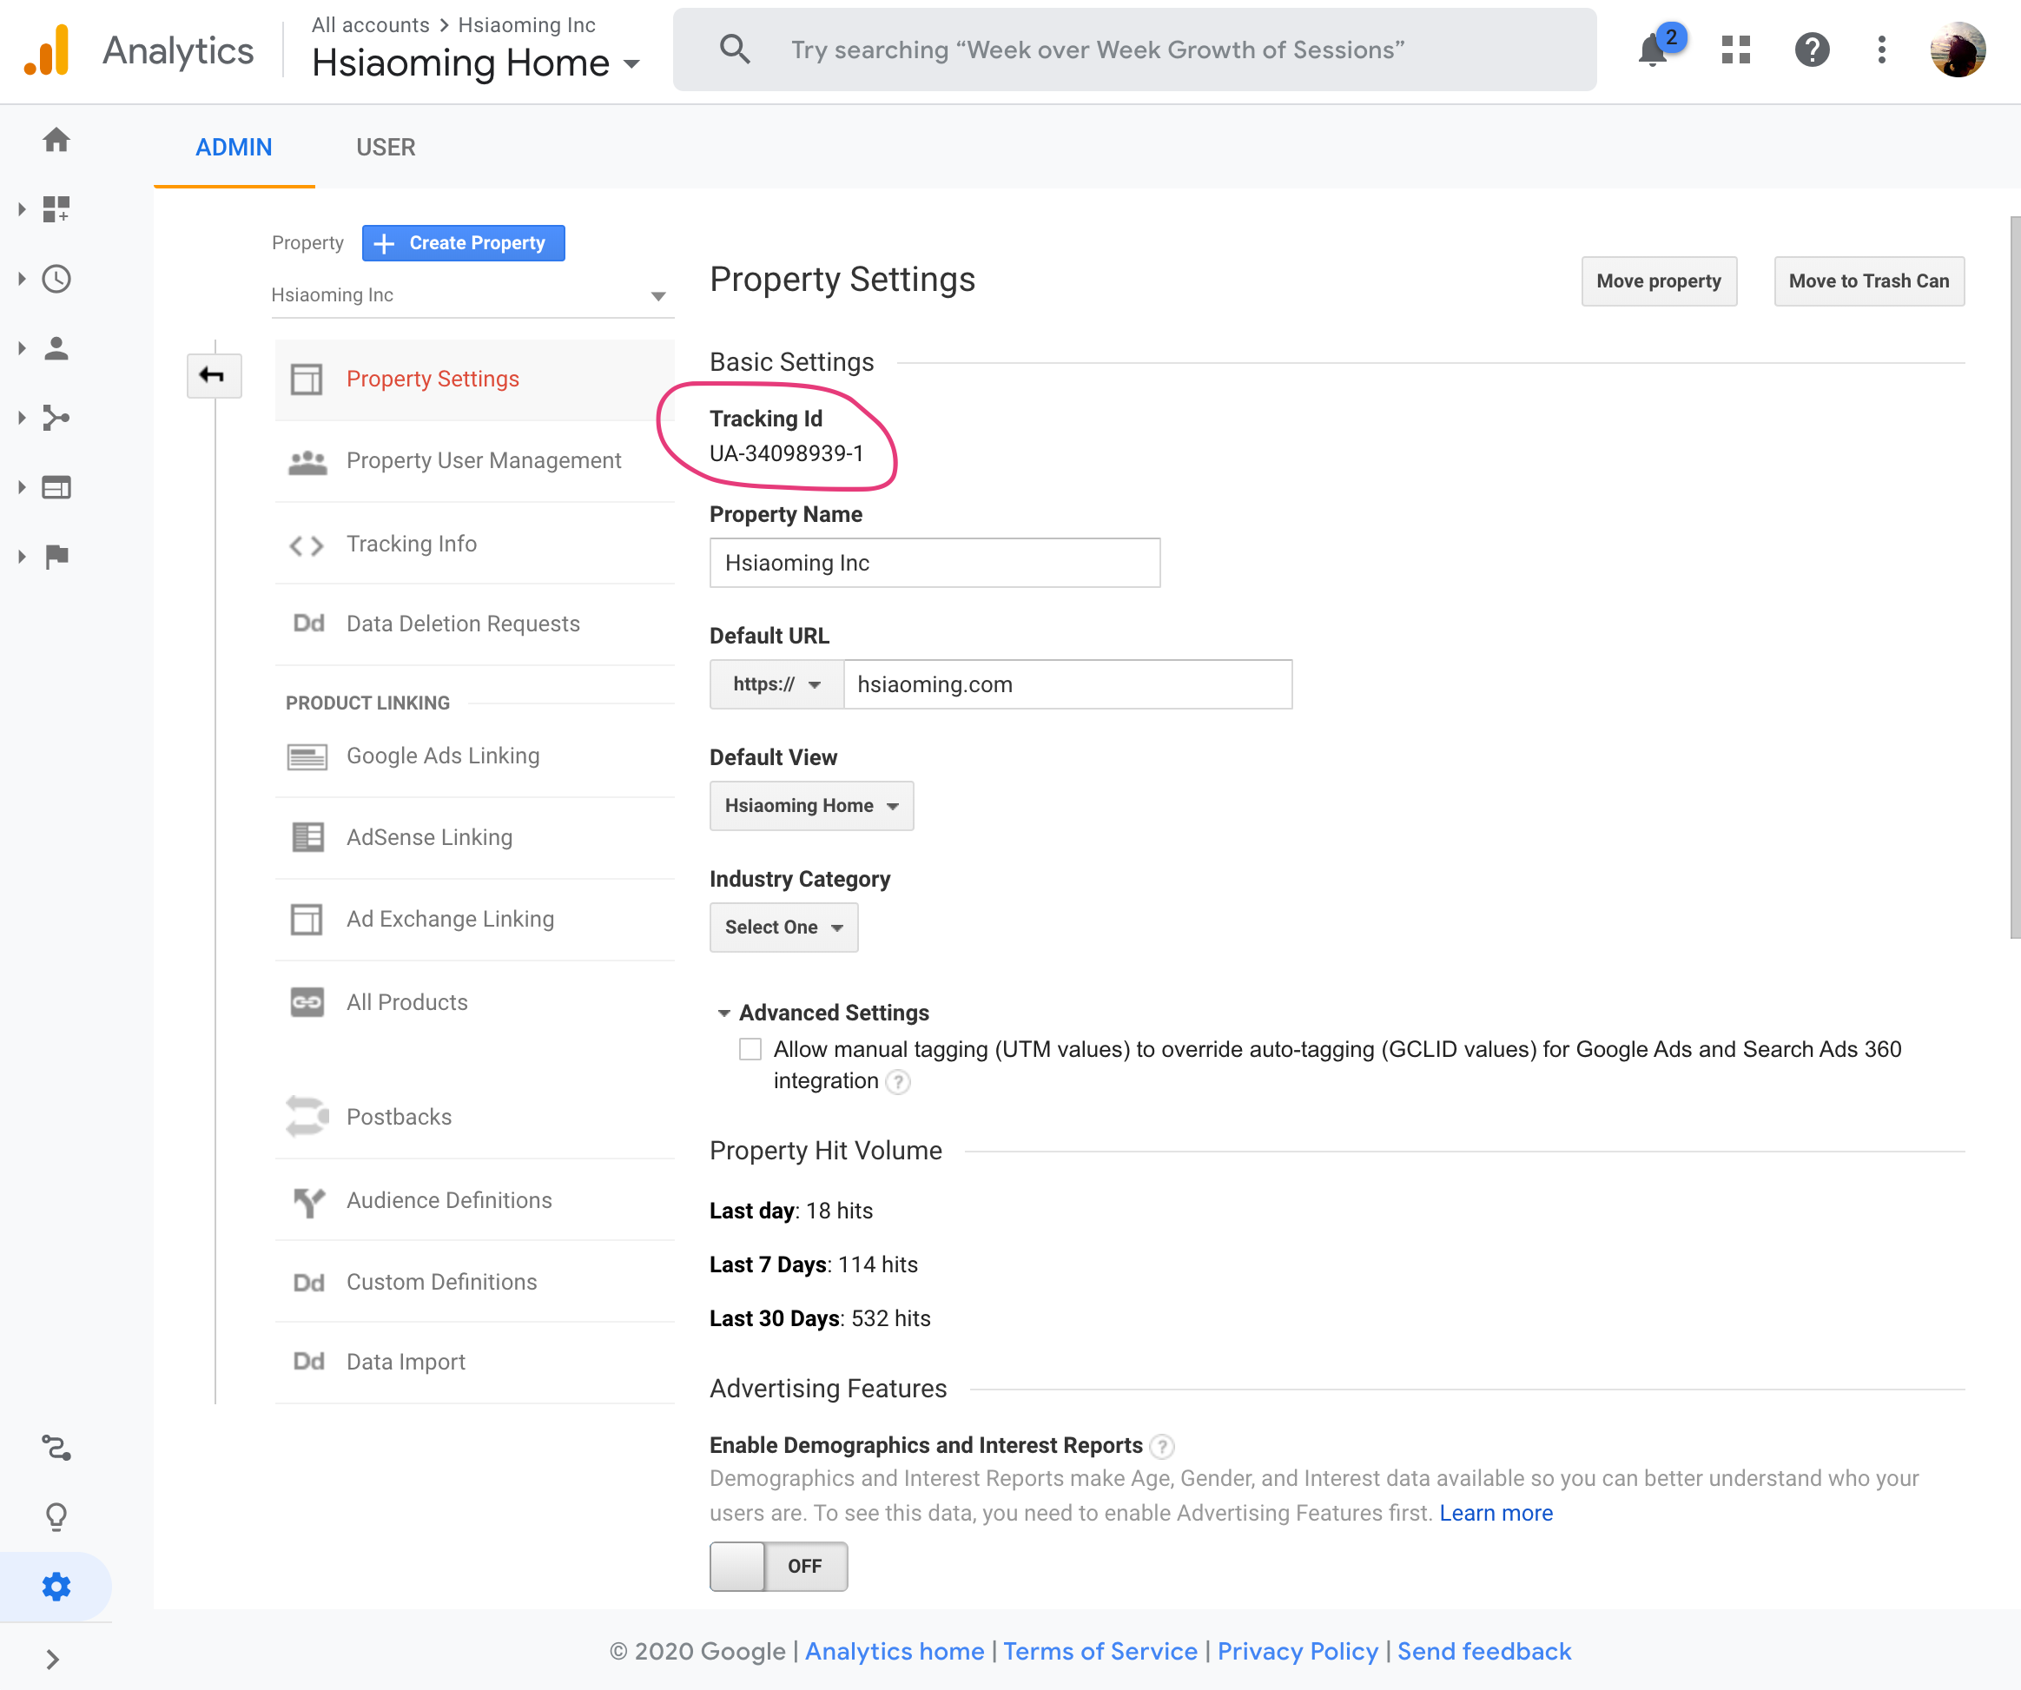Open the help question mark icon

click(1811, 50)
